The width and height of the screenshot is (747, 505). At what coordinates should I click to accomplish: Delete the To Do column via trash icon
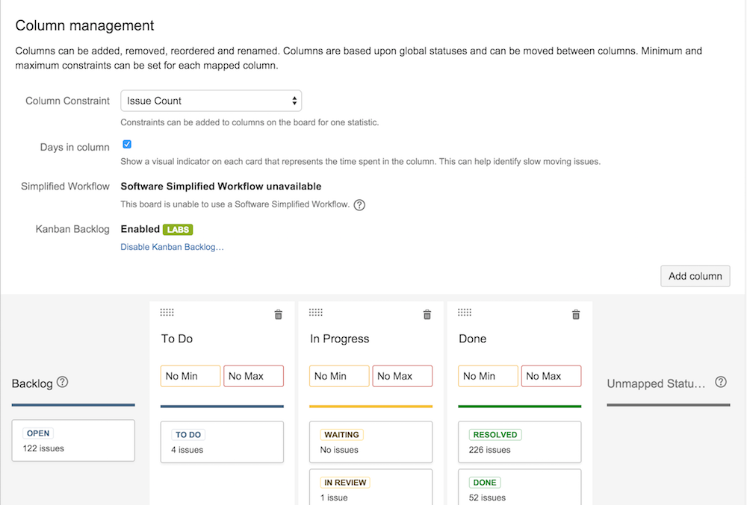click(x=278, y=314)
